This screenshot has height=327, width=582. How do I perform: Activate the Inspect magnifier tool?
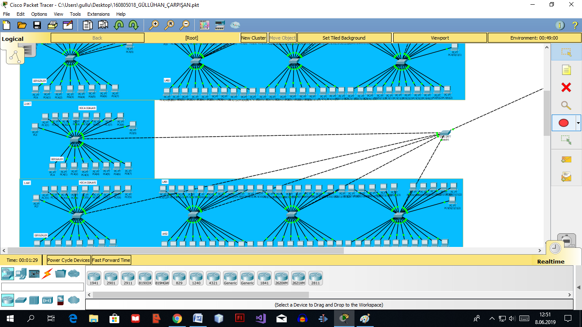566,105
